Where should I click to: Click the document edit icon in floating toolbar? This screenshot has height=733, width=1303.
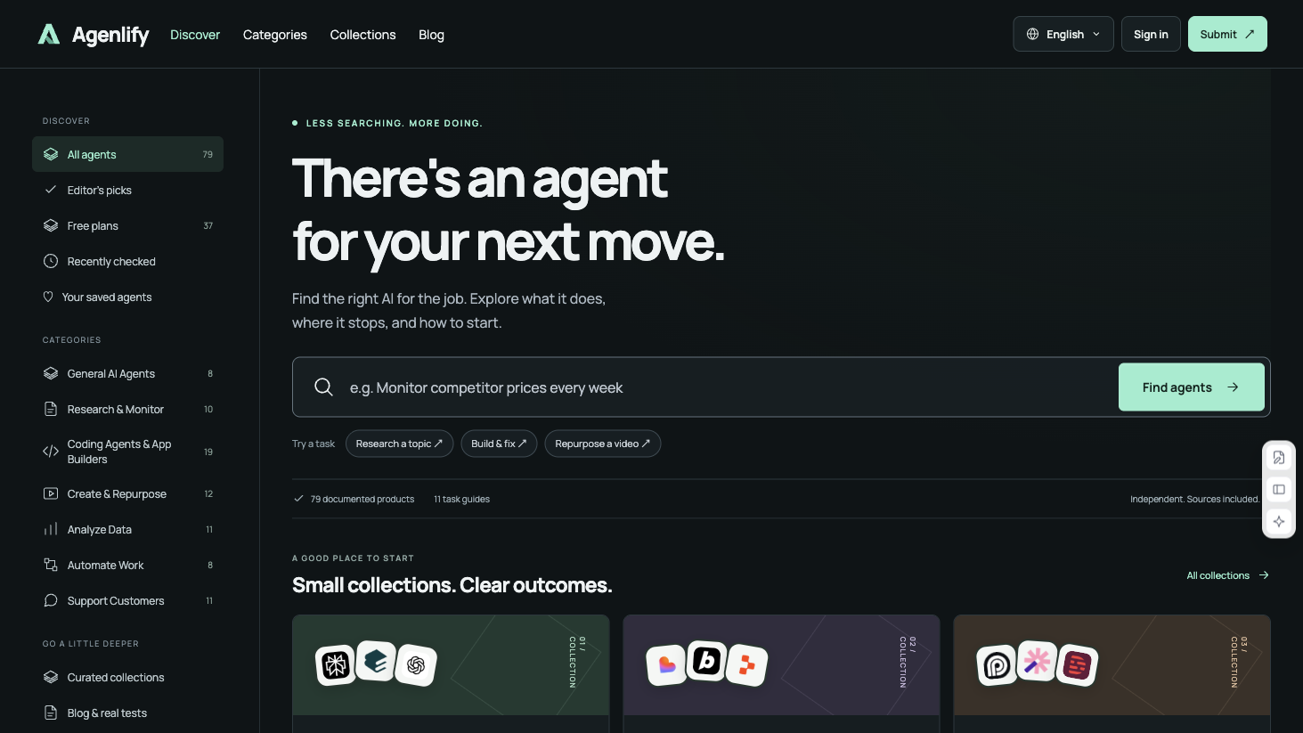[x=1279, y=458]
